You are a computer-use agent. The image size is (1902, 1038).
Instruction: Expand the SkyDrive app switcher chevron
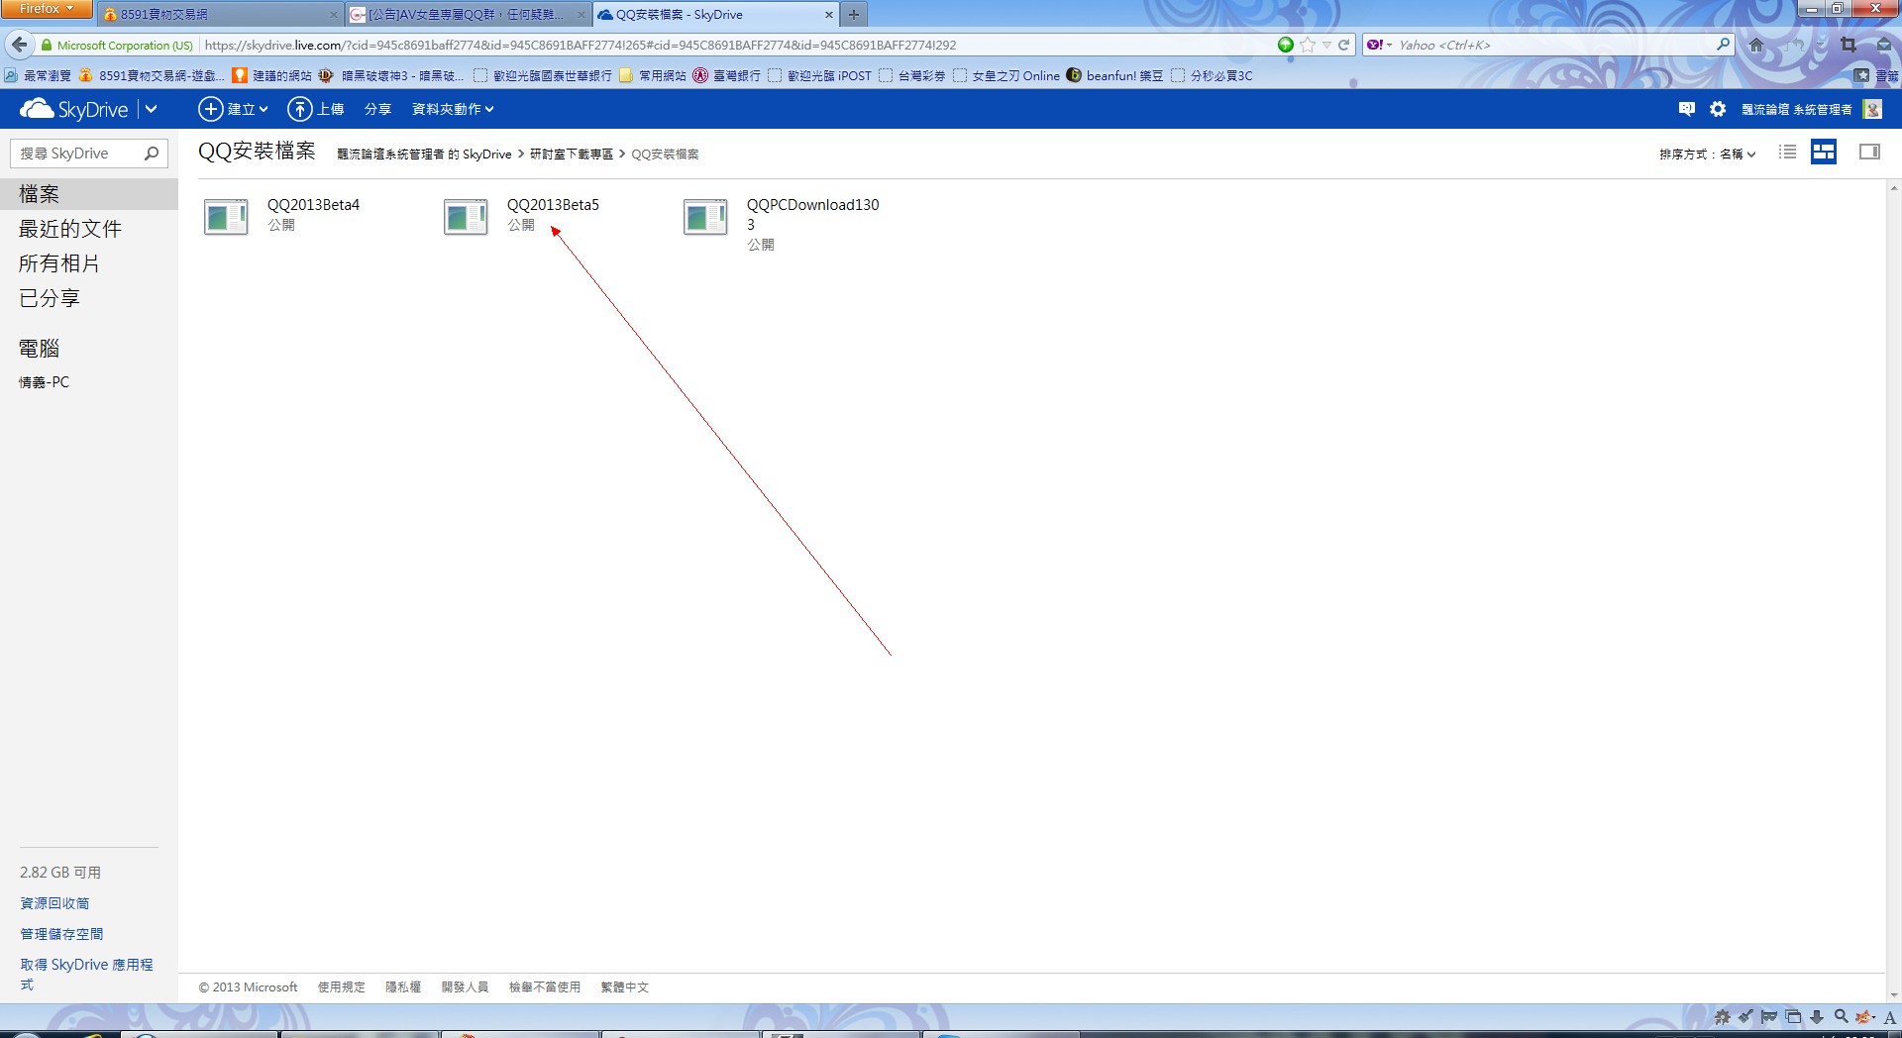coord(152,109)
